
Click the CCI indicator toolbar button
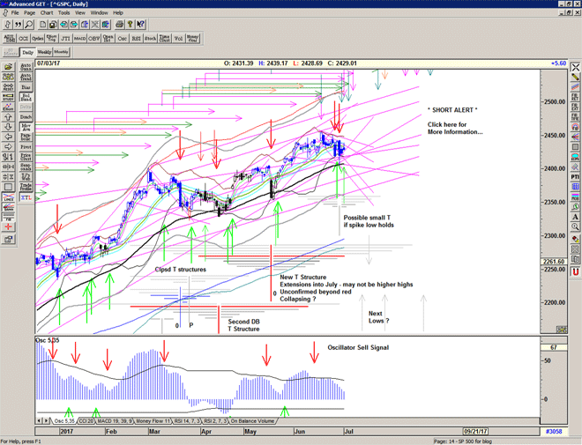[24, 39]
